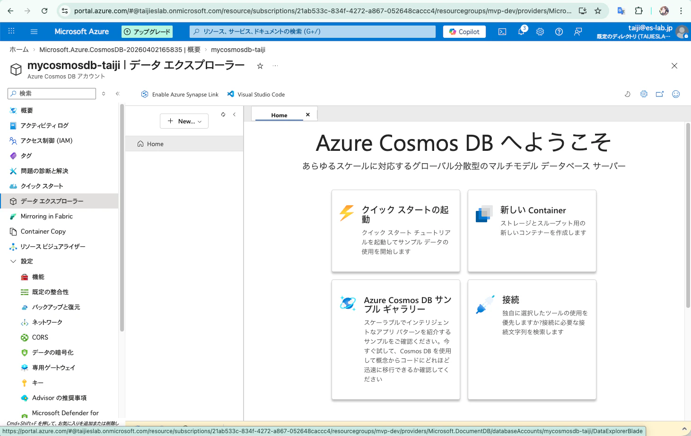
Task: Open the more options ellipsis by the title
Action: [275, 66]
